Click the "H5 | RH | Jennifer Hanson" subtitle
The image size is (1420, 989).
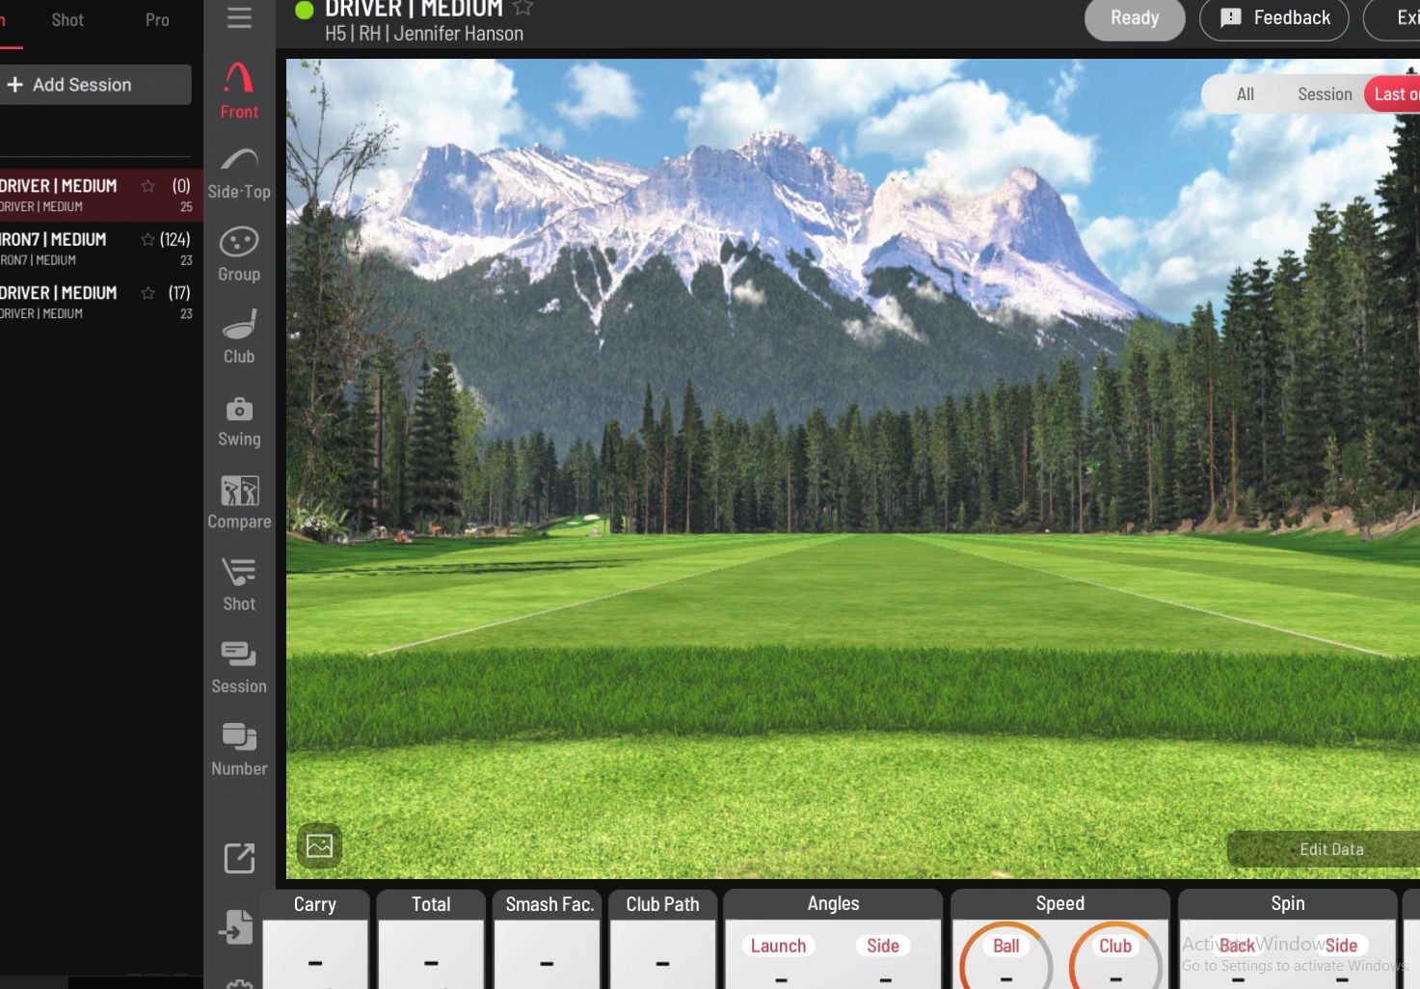click(424, 34)
